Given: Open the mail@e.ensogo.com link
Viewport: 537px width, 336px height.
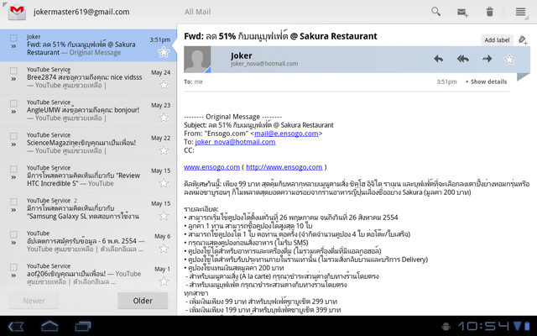Looking at the screenshot, I should click(x=286, y=134).
